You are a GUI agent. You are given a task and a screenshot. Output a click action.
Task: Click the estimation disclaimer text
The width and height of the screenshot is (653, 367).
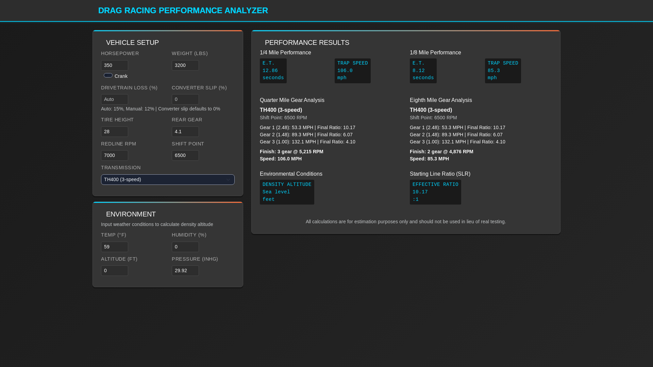(x=406, y=222)
